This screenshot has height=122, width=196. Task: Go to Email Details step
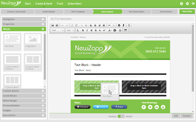pyautogui.click(x=49, y=12)
